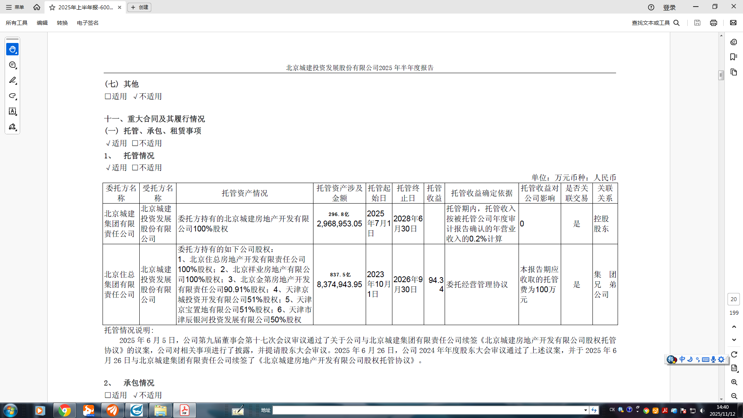Open the 转换 menu
Viewport: 743px width, 418px height.
tap(62, 23)
